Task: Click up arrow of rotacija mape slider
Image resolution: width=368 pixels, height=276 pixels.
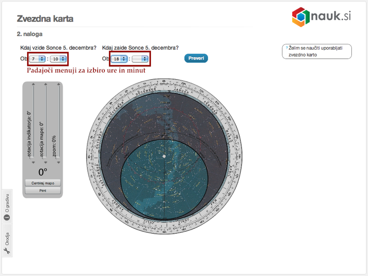Action: (x=46, y=85)
